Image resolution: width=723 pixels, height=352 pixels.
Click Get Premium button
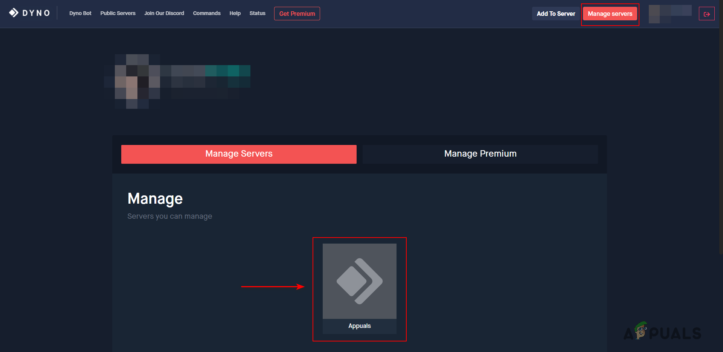297,14
